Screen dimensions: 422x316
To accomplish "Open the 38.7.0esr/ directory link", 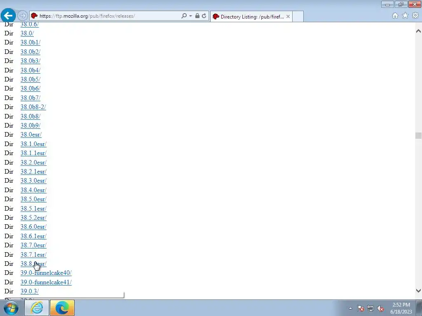I will [33, 246].
